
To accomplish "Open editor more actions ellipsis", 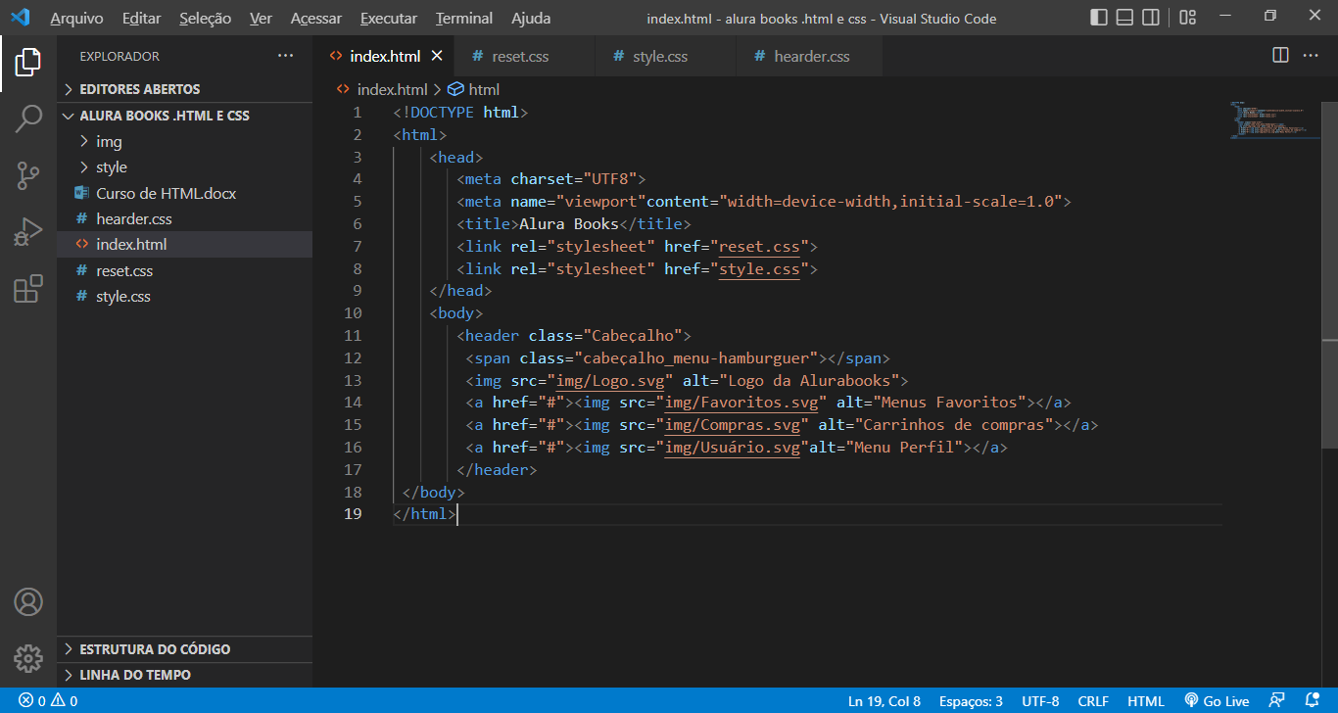I will (x=1311, y=56).
